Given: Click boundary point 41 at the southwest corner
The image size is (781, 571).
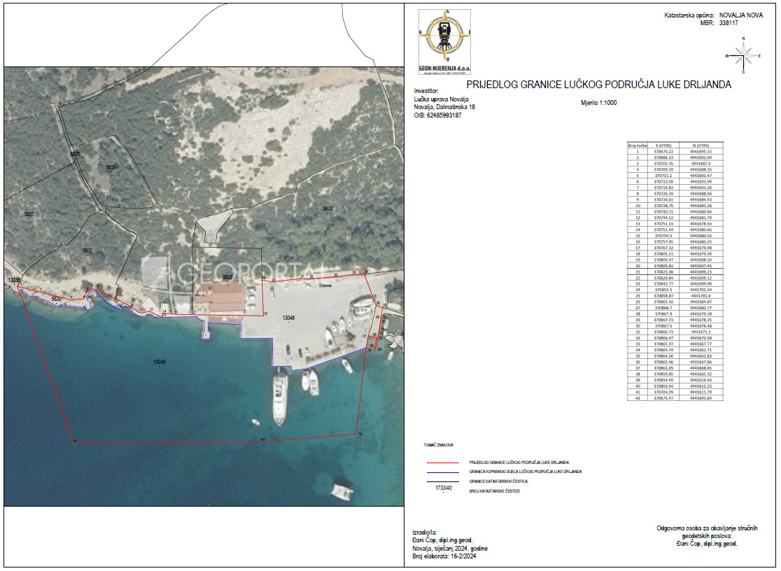Looking at the screenshot, I should coord(75,441).
